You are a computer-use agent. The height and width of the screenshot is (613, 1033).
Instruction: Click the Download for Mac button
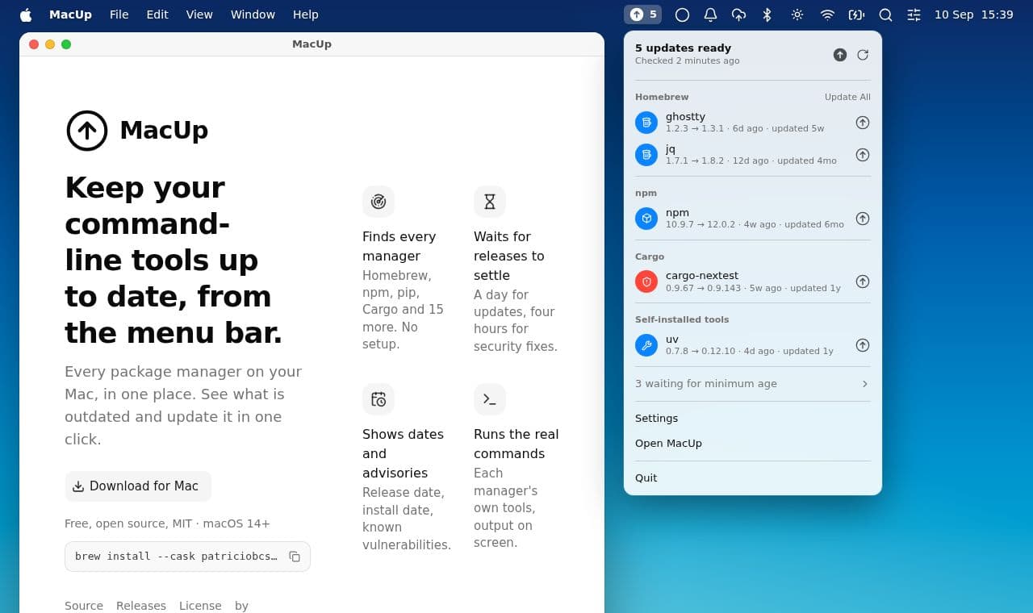coord(138,486)
